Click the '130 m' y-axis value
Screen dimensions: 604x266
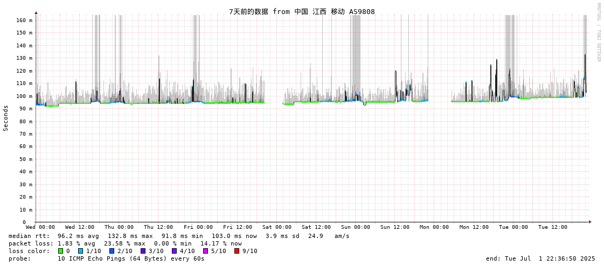24,58
